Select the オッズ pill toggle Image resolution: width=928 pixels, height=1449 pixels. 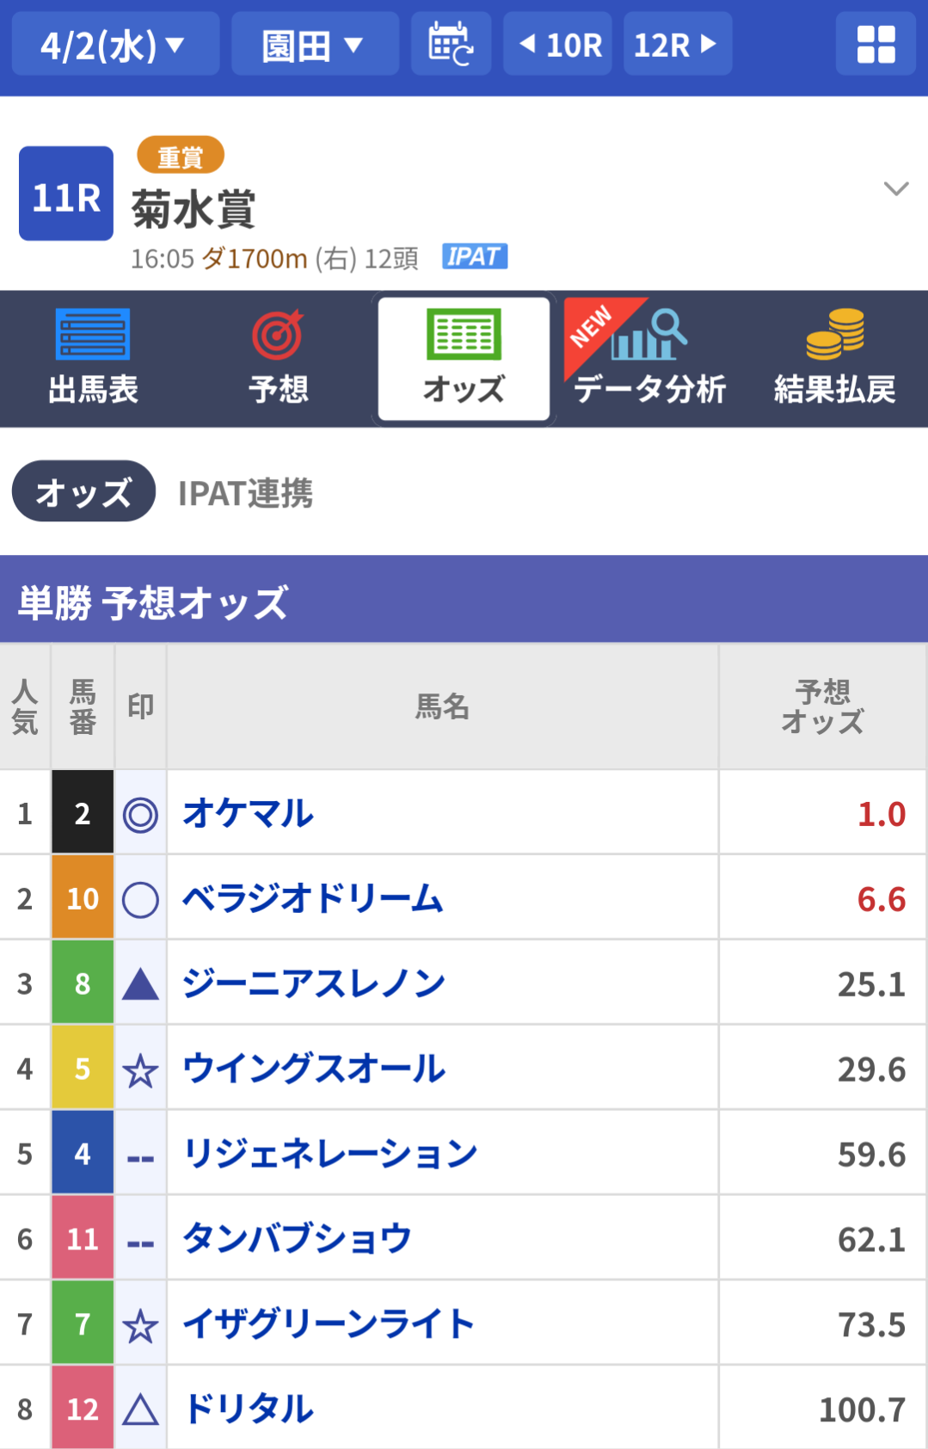click(83, 491)
